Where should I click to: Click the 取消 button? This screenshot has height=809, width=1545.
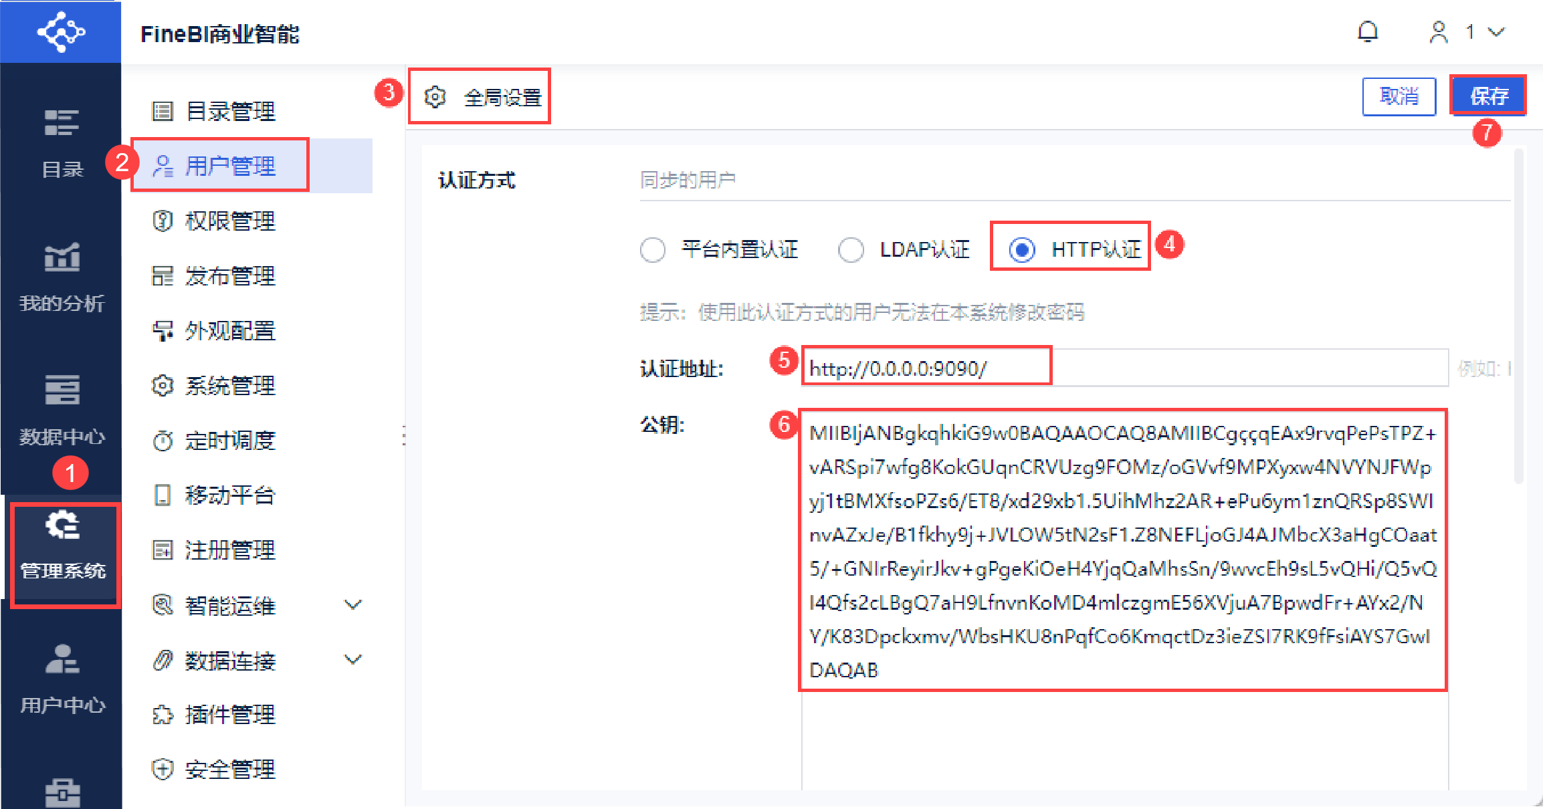[1399, 96]
